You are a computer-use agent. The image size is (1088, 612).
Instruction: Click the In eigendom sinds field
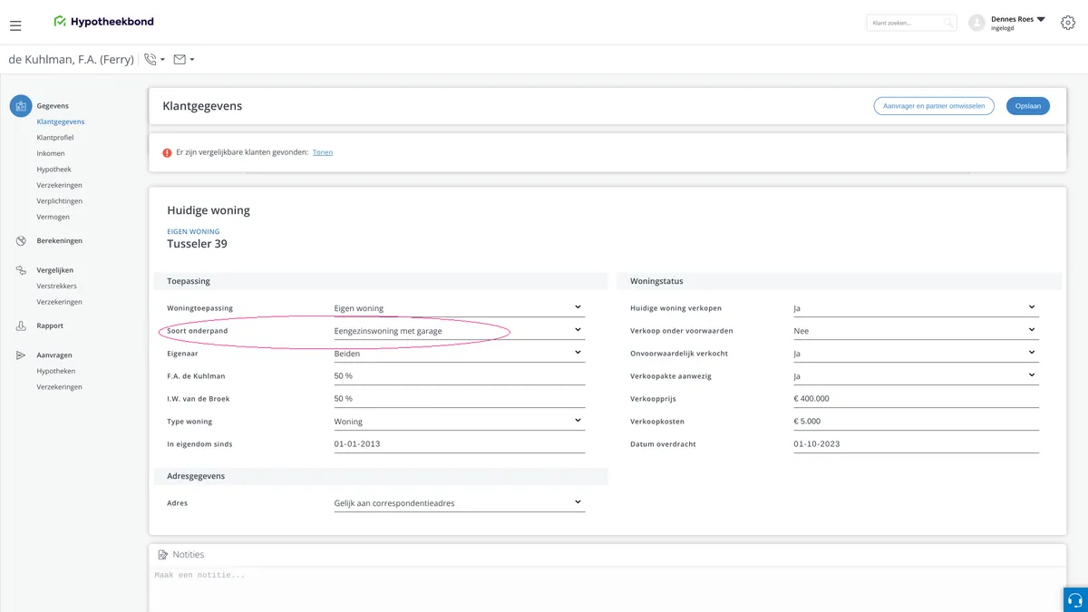click(459, 444)
